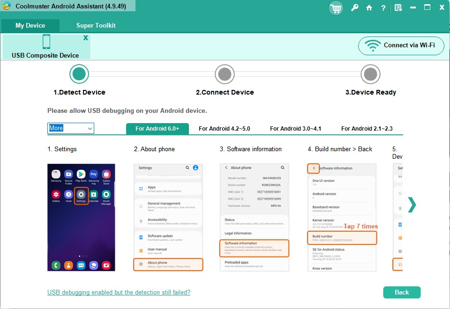
Task: Open the feedback list icon
Action: pos(398,8)
